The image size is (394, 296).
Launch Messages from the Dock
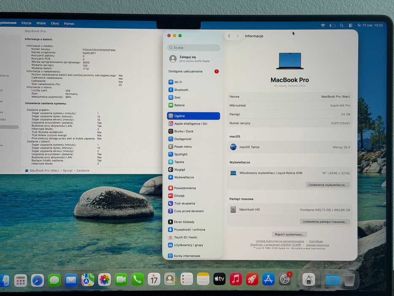click(x=54, y=280)
